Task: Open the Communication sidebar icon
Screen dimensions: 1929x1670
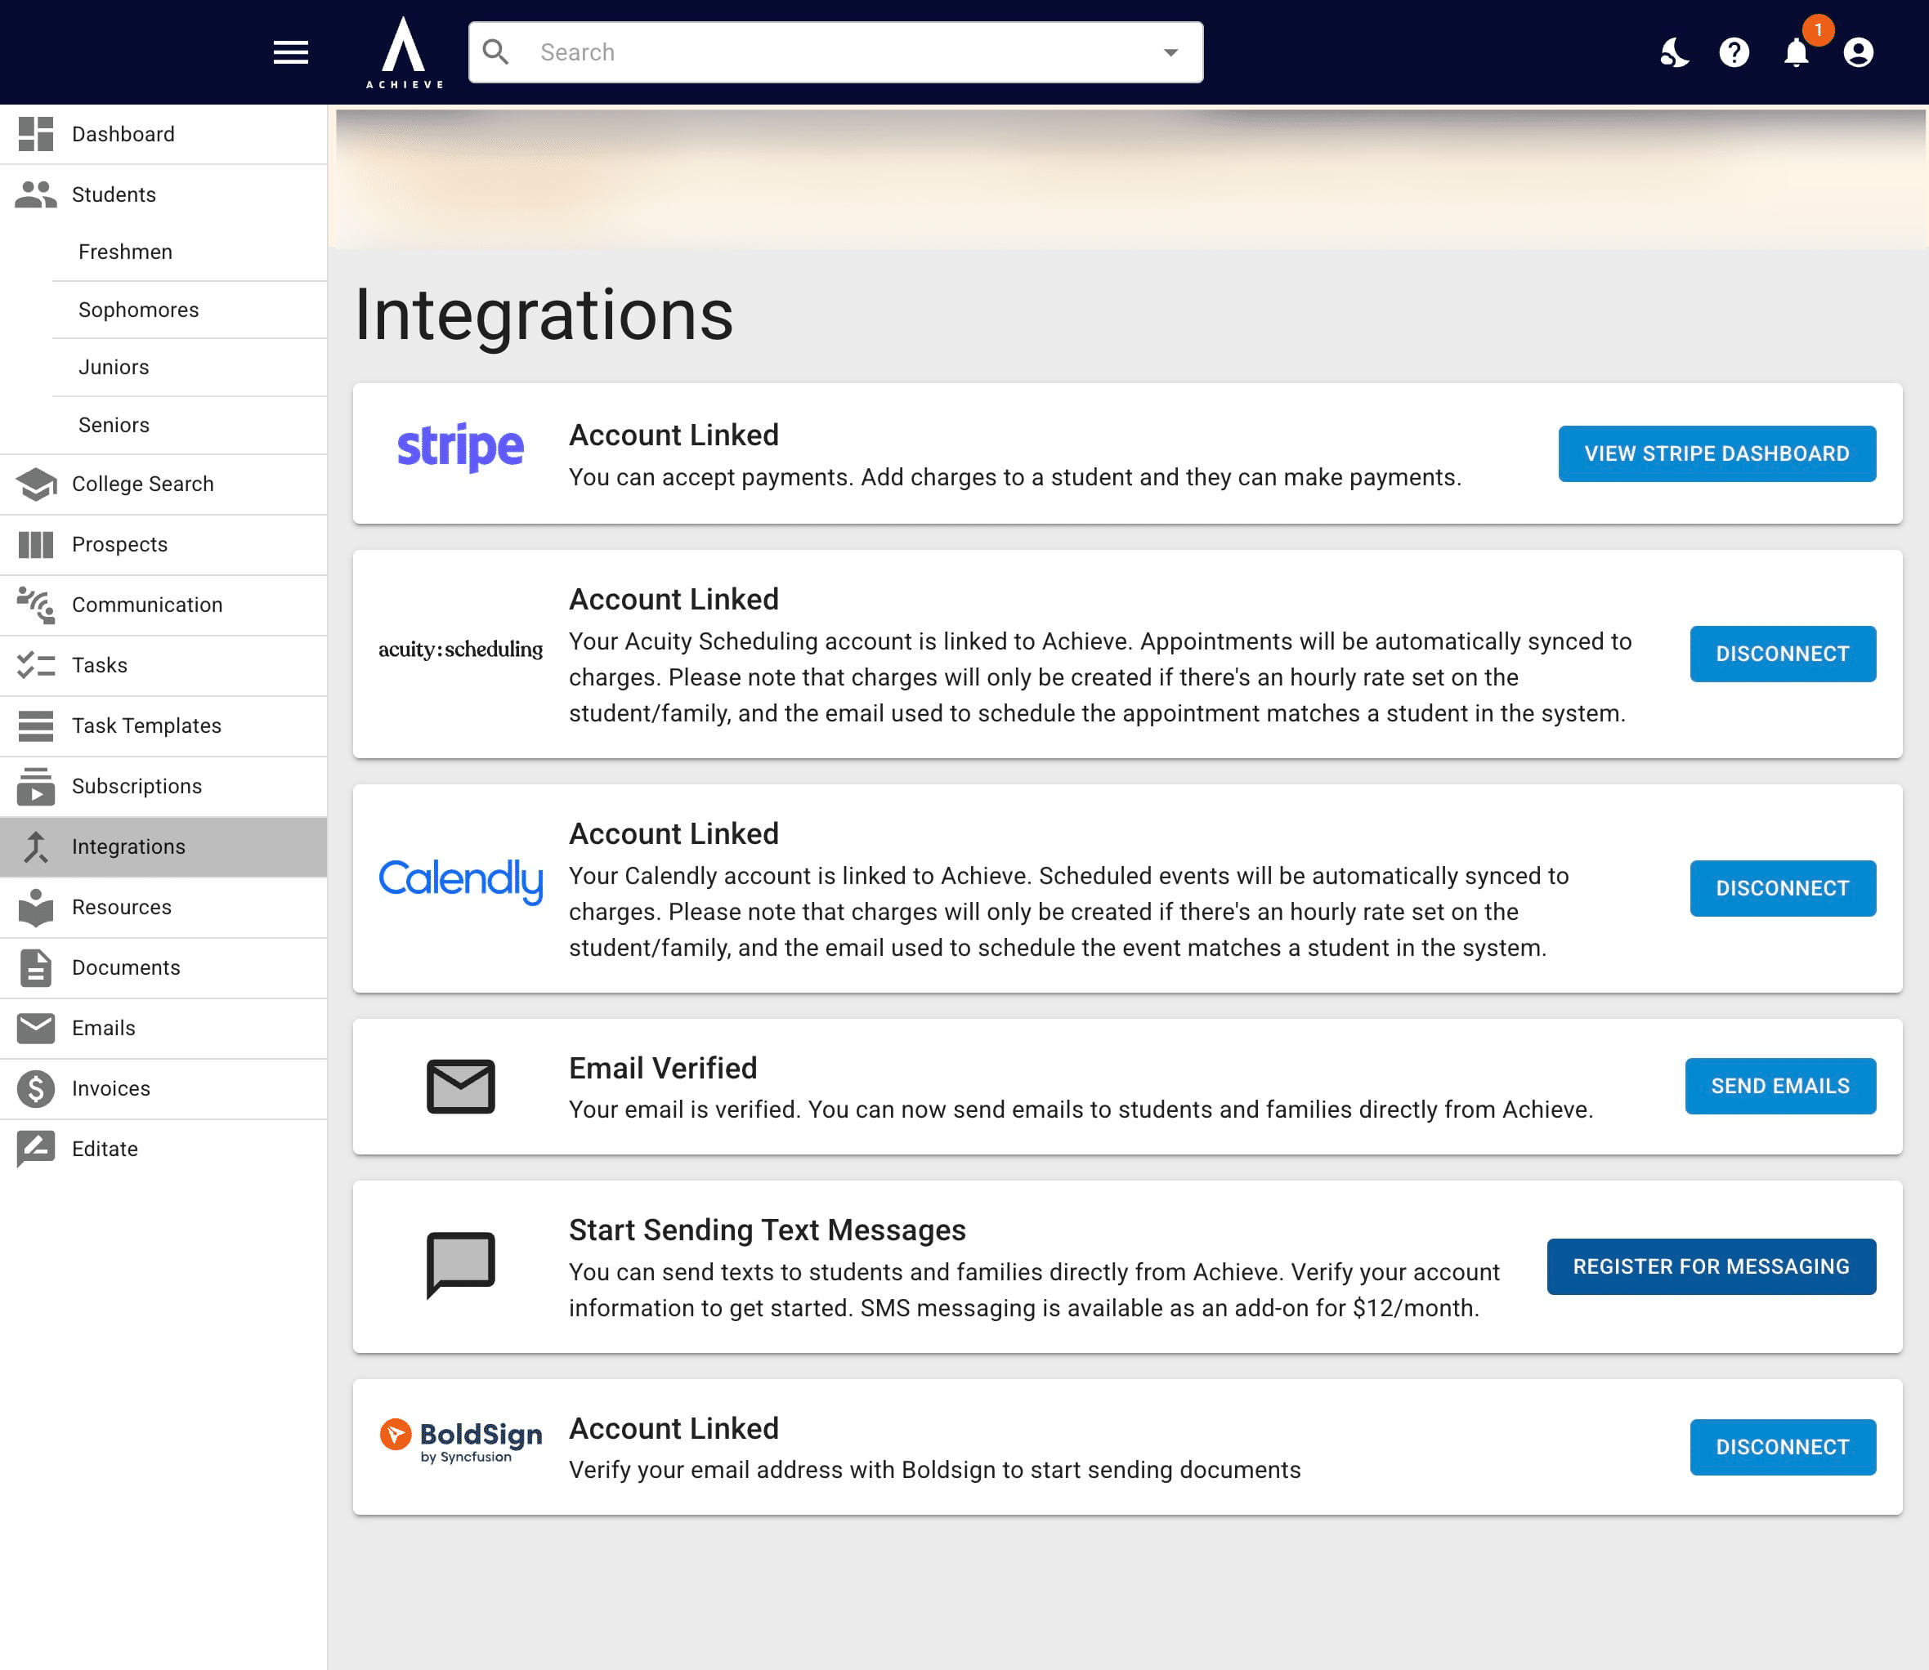Action: (35, 605)
